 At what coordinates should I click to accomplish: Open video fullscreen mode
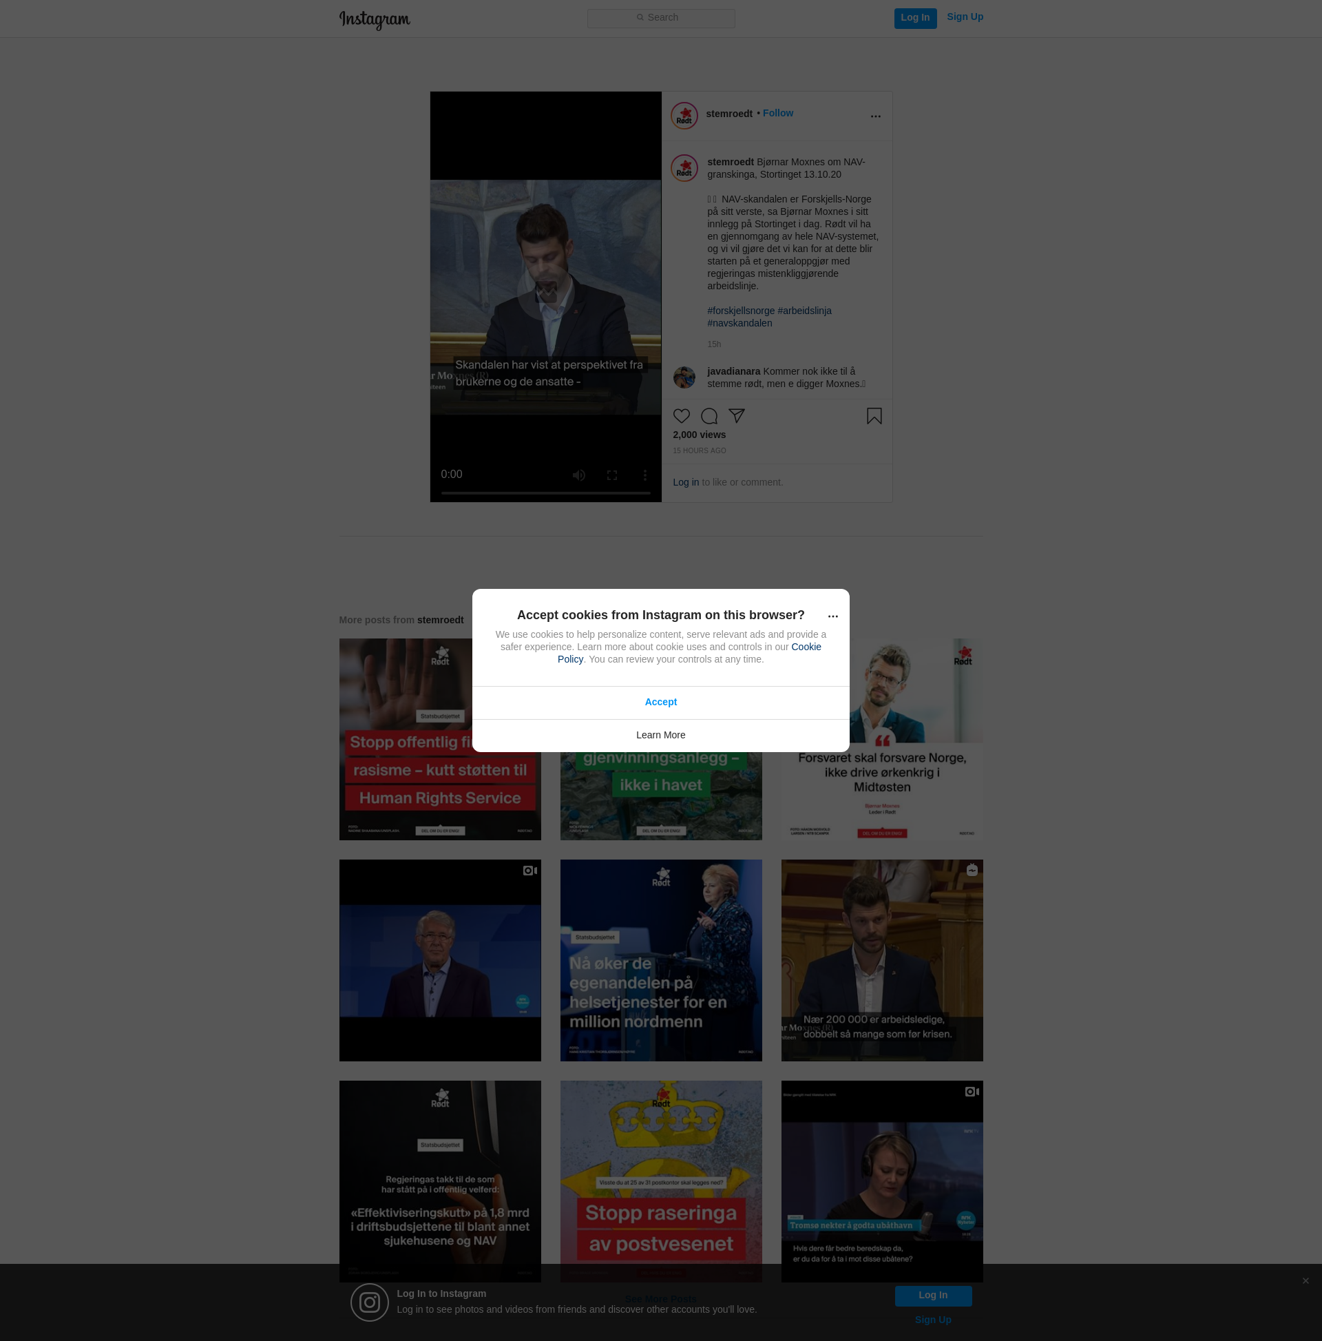611,475
